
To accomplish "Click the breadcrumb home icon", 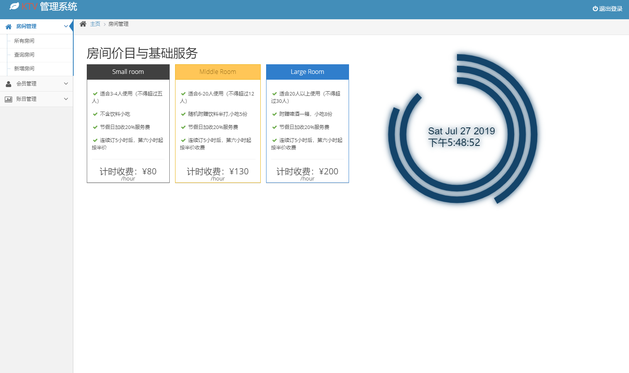I will click(x=83, y=23).
